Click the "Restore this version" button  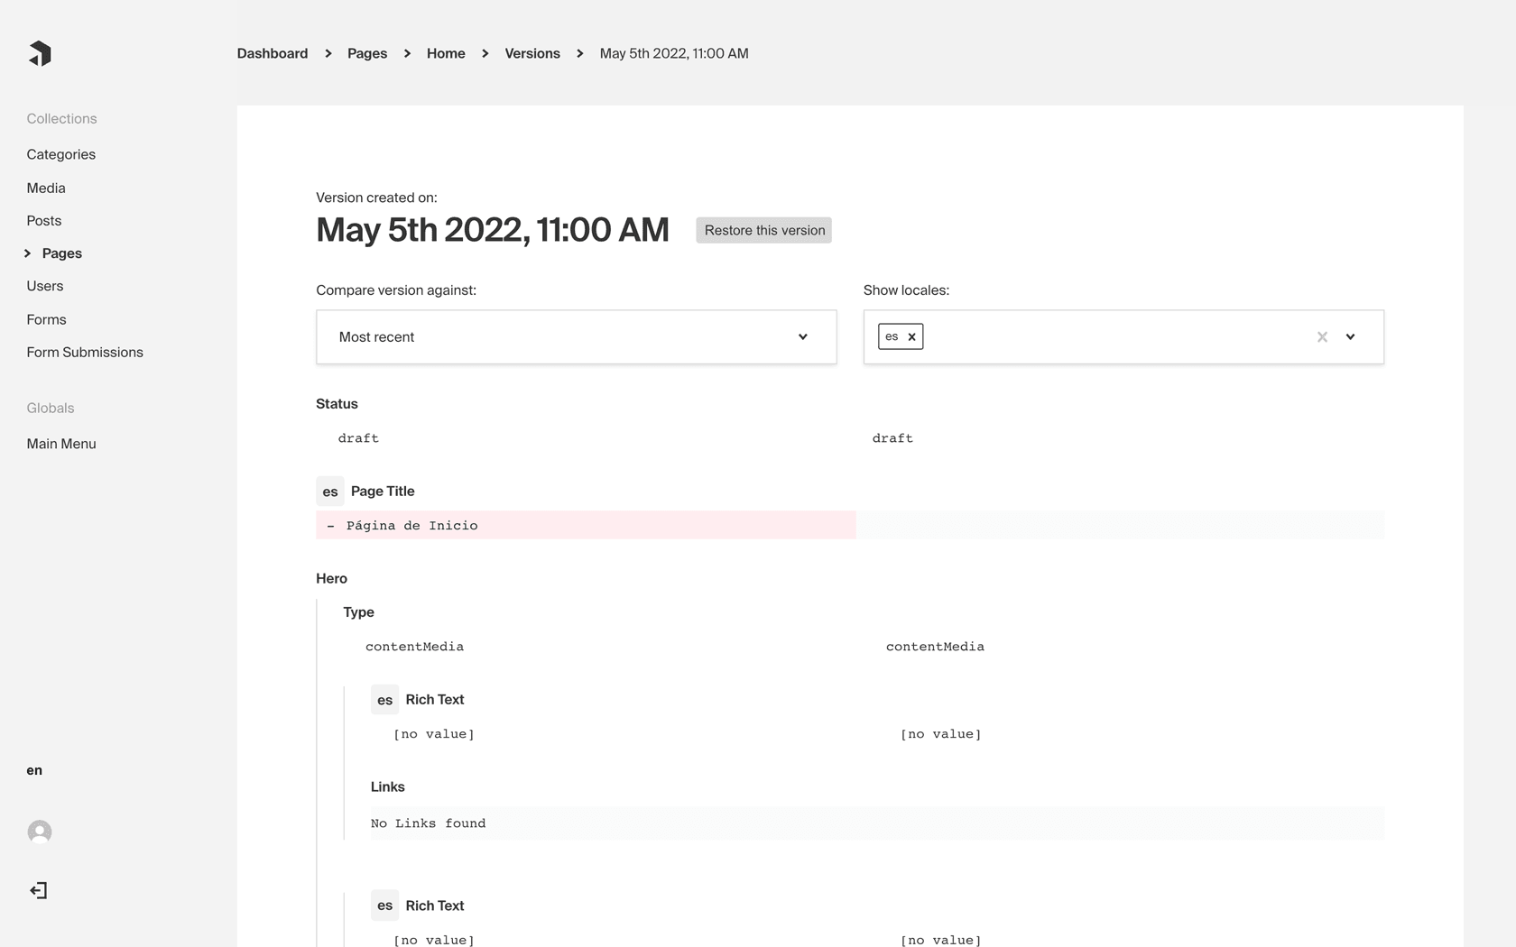pos(763,230)
